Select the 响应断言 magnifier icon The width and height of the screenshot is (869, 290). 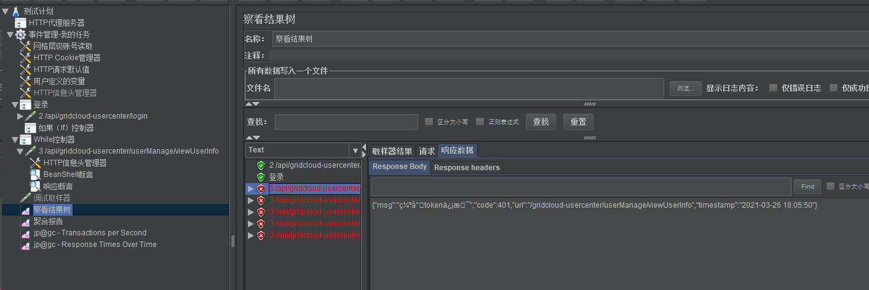pyautogui.click(x=35, y=186)
